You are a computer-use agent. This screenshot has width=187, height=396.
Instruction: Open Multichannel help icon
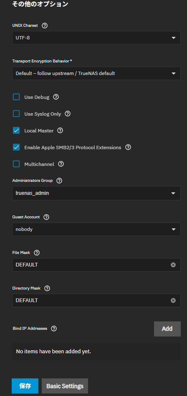point(61,164)
